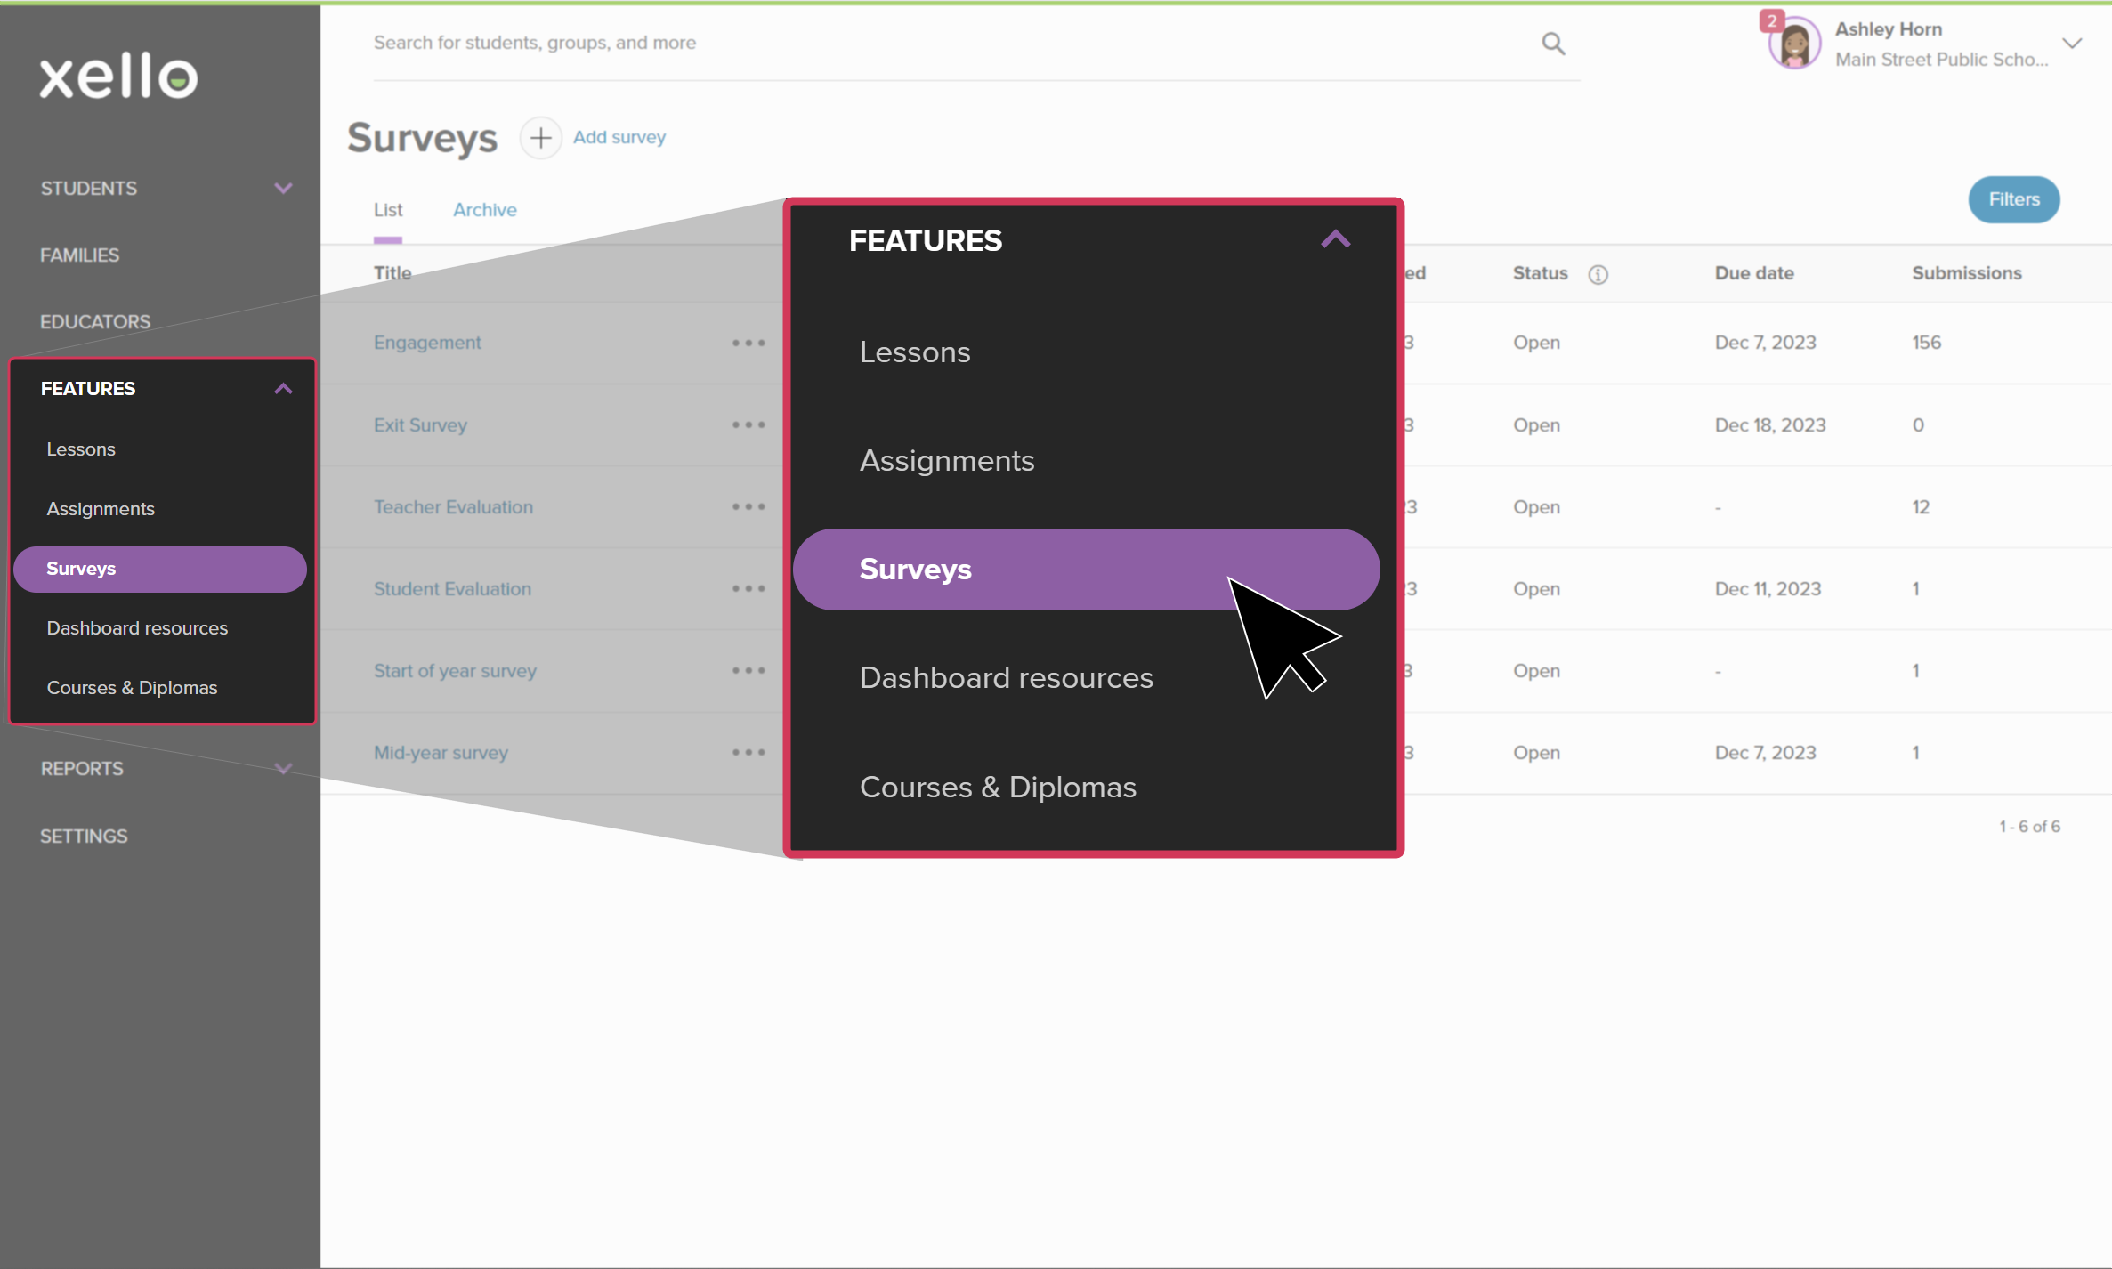Expand the account dropdown chevron near Ashley Horn

coord(2072,43)
